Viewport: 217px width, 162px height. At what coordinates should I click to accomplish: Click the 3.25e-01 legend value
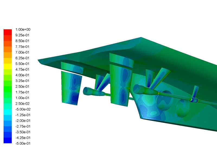coord(22,81)
